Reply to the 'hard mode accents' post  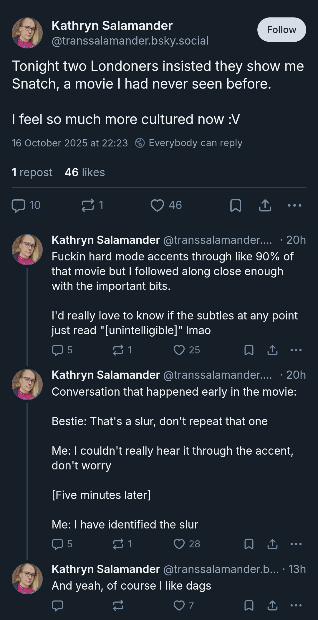(x=62, y=350)
